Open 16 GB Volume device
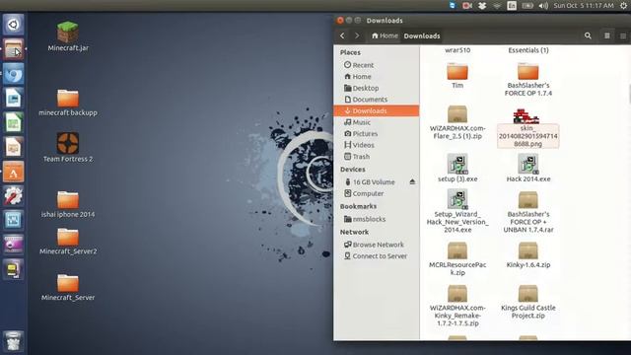631x355 pixels. (371, 181)
